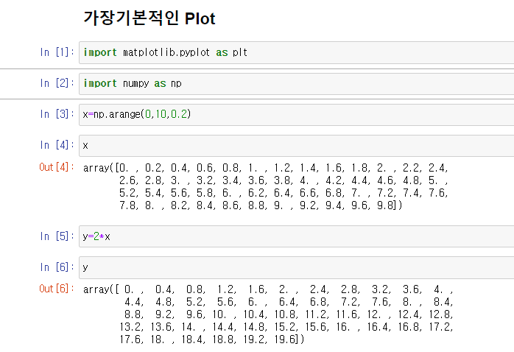The height and width of the screenshot is (352, 514).
Task: Click the heading 가장기본적인 Plot
Action: click(x=149, y=18)
